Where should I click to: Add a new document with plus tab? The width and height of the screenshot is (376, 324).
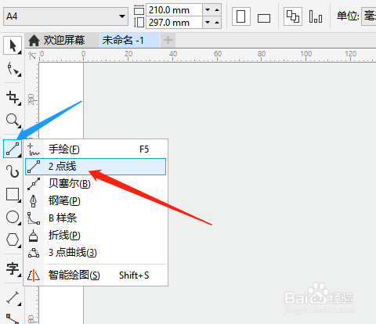click(x=168, y=40)
